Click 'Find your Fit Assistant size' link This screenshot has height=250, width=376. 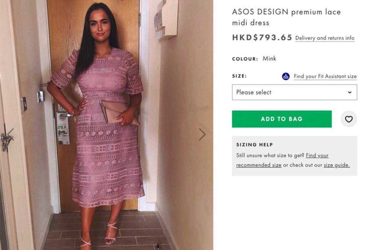pos(325,77)
